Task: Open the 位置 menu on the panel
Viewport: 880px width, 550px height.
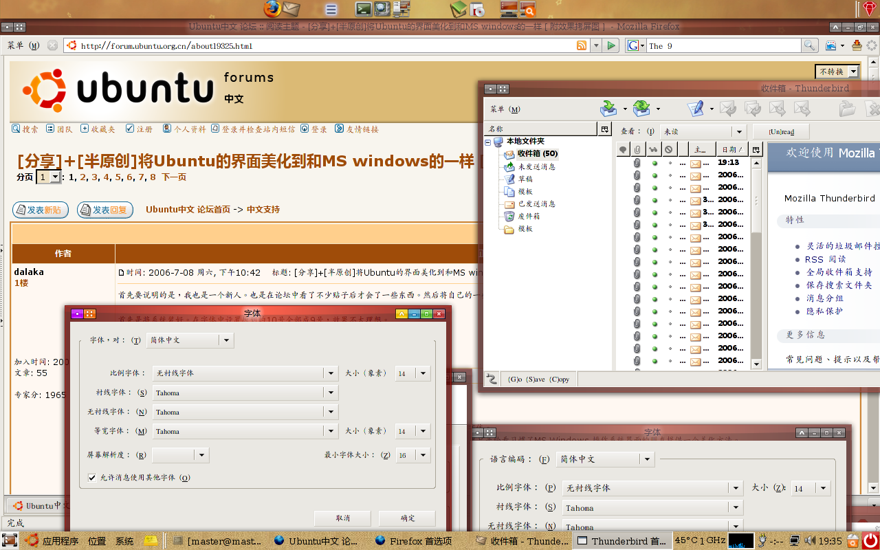Action: coord(97,541)
